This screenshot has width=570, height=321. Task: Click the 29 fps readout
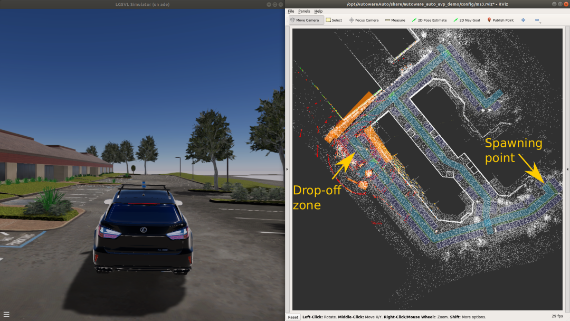tap(557, 316)
